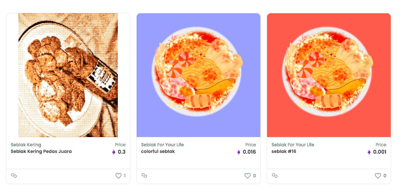View the red background seblak artwork
The width and height of the screenshot is (400, 191).
pyautogui.click(x=329, y=75)
